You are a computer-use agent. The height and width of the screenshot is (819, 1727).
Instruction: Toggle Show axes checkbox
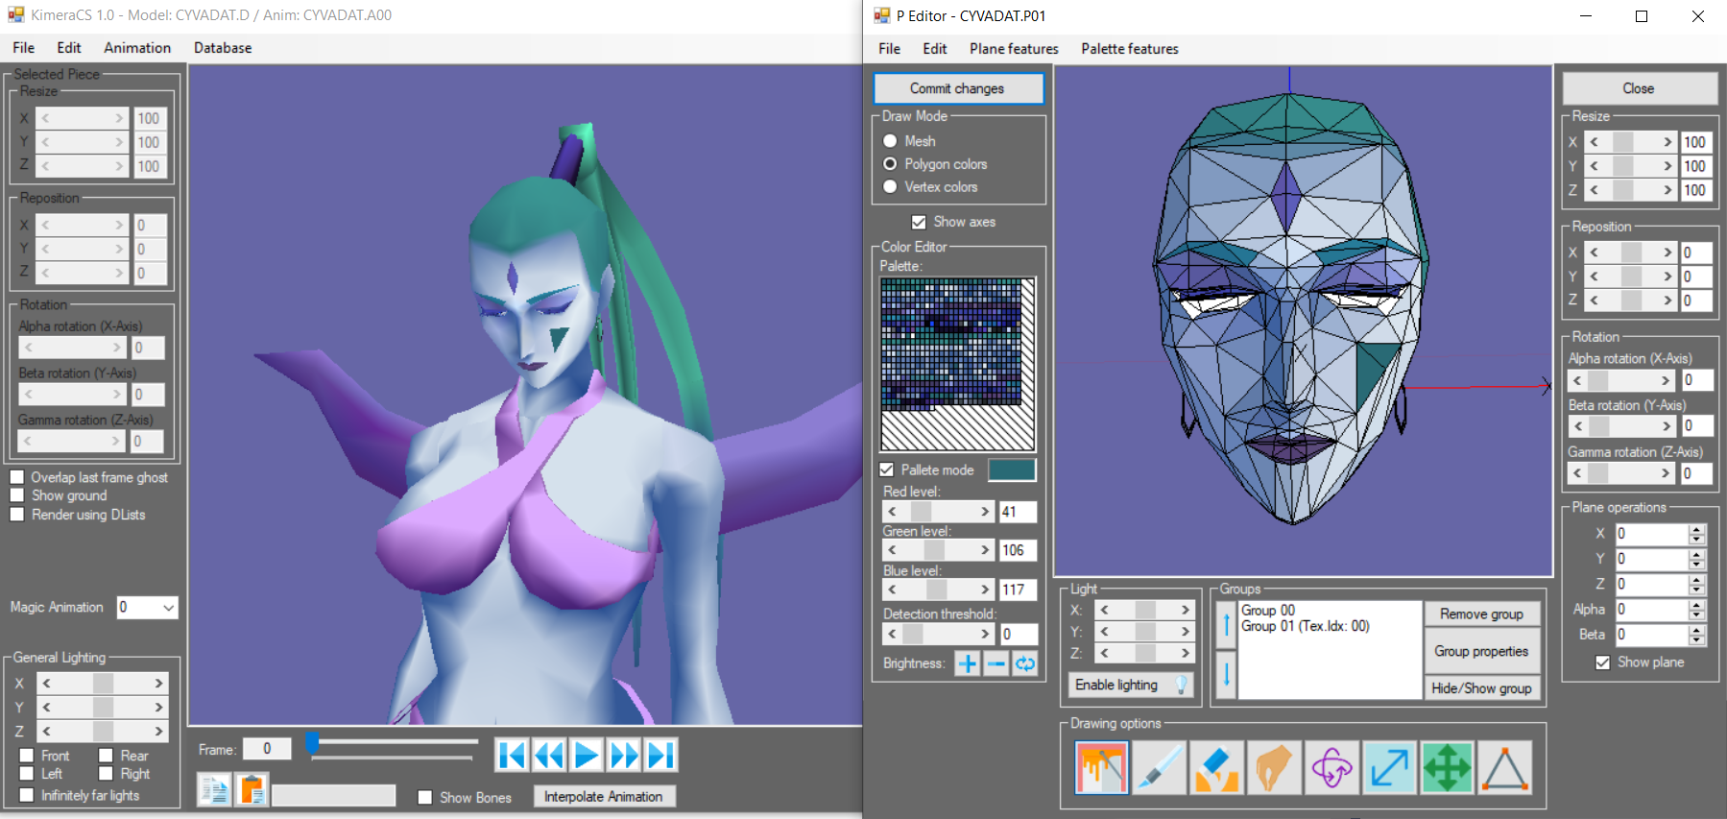(919, 222)
